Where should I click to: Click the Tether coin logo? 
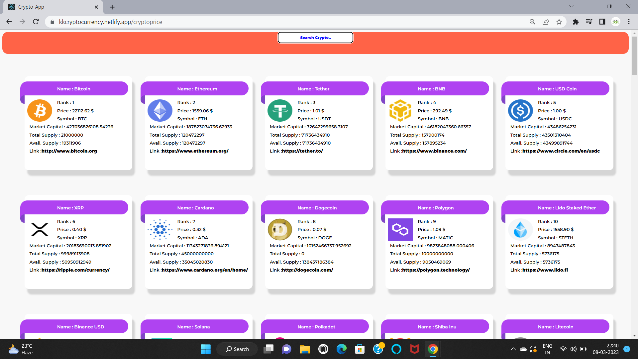[x=280, y=110]
